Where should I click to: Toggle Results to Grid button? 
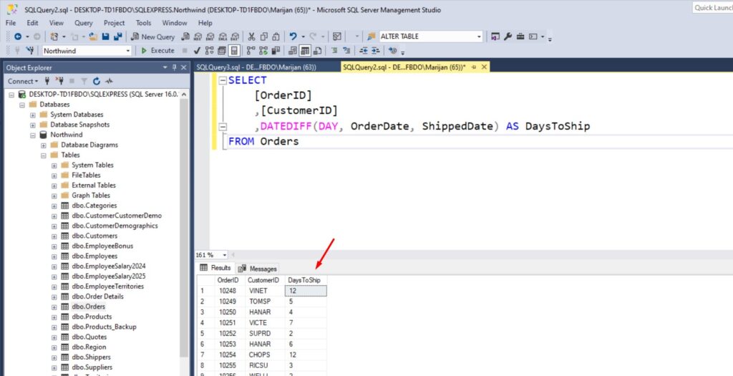point(305,51)
